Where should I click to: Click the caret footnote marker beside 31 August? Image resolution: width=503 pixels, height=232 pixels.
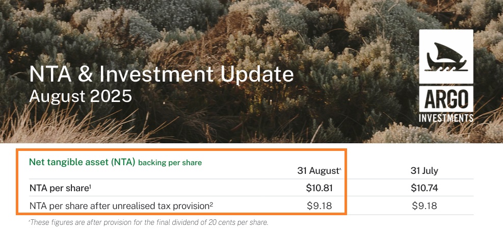click(x=340, y=169)
